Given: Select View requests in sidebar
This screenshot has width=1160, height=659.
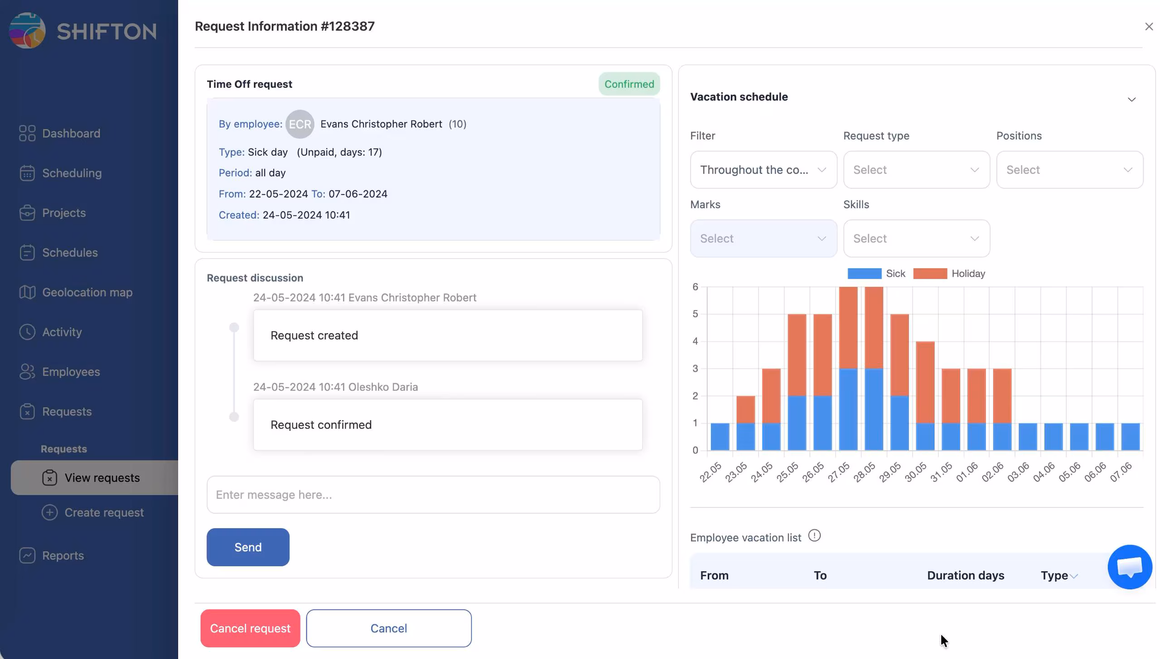Looking at the screenshot, I should [102, 478].
